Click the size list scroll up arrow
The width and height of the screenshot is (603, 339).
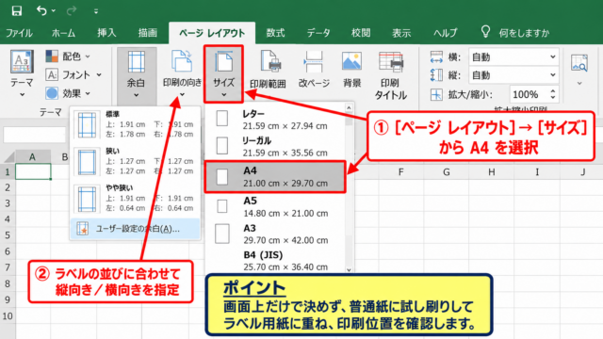coord(349,108)
